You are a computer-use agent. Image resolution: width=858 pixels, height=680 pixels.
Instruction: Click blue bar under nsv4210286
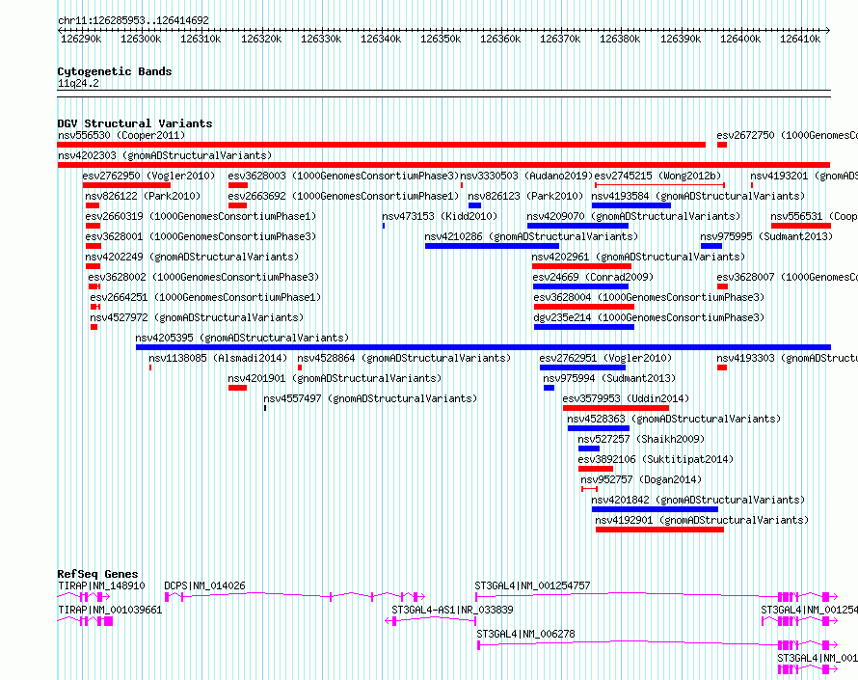coord(492,246)
